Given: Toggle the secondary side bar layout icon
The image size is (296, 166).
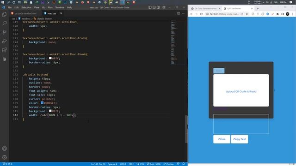Looking at the screenshot, I should pos(158,7).
